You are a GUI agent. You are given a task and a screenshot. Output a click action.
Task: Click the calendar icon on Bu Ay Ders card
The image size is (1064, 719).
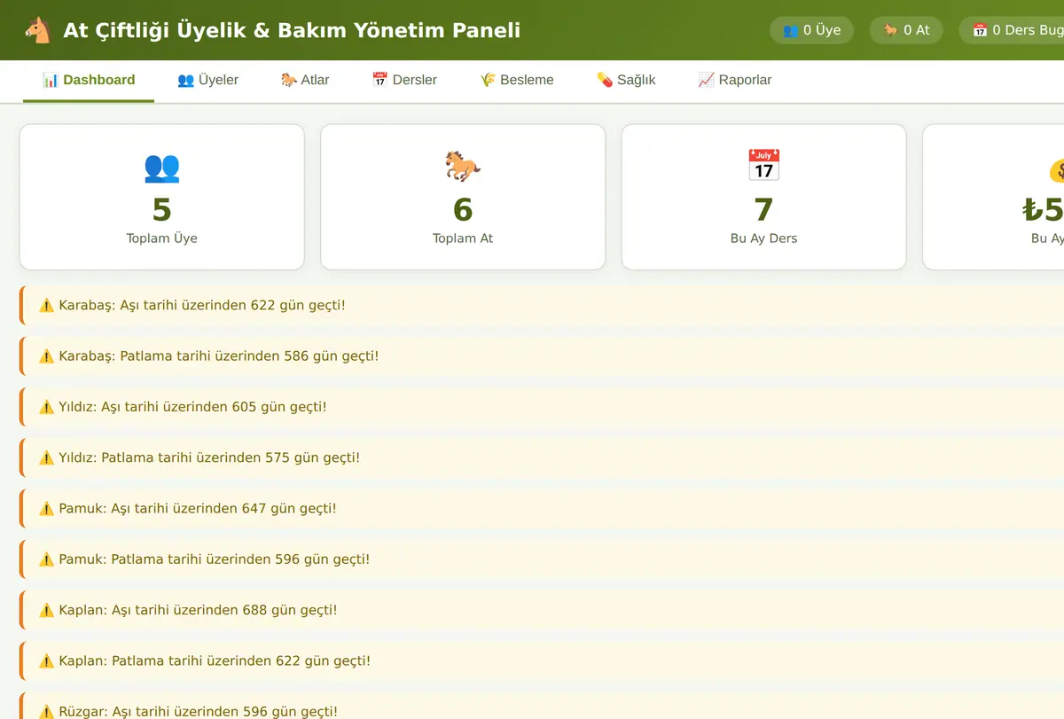pos(763,167)
